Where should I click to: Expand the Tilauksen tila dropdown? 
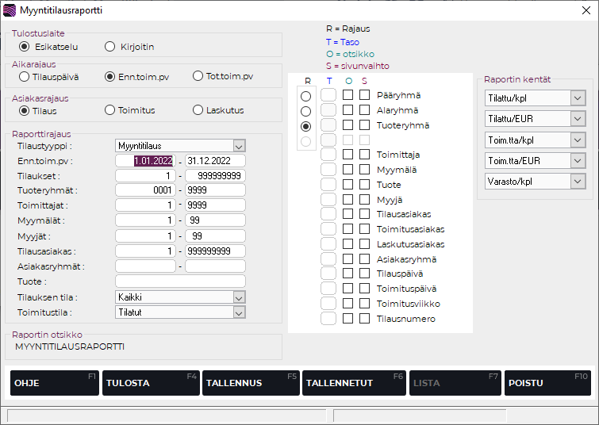pos(239,297)
